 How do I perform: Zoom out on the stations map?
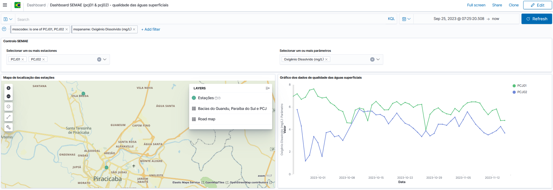8,96
